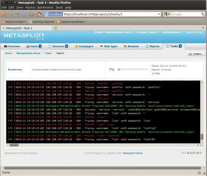Screen dimensions: 207x176
Task: Open the Help menu
Action: (x=68, y=7)
